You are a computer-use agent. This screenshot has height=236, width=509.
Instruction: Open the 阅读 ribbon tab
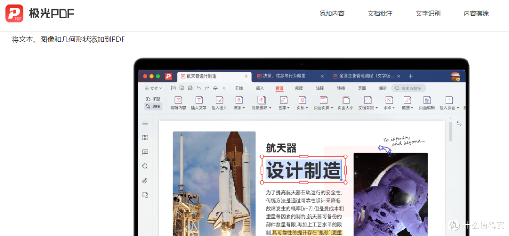click(299, 88)
